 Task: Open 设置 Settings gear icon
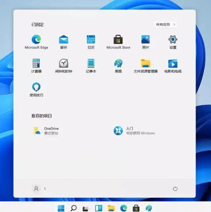click(173, 42)
